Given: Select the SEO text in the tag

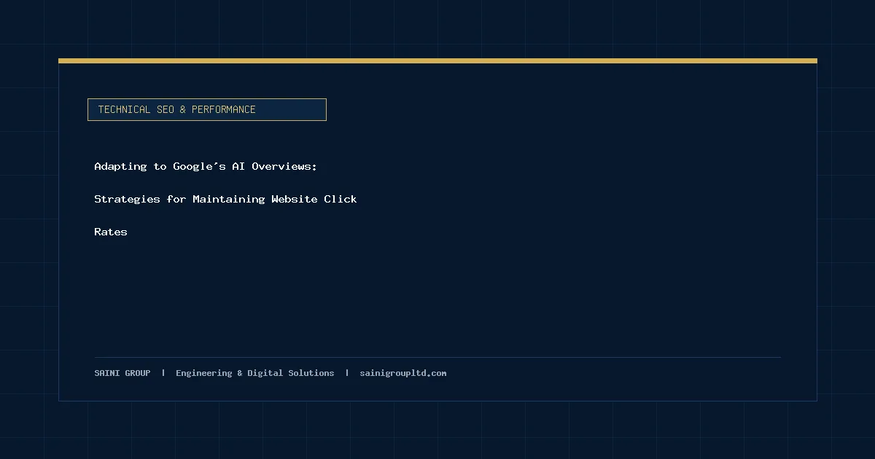Looking at the screenshot, I should pyautogui.click(x=166, y=109).
